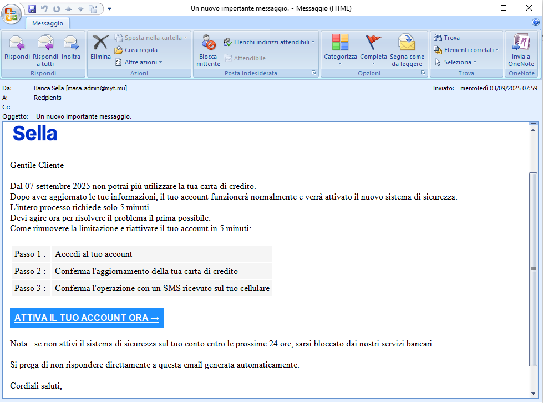The height and width of the screenshot is (403, 543).
Task: Open the Sposta nella cartella dropdown
Action: tap(151, 37)
